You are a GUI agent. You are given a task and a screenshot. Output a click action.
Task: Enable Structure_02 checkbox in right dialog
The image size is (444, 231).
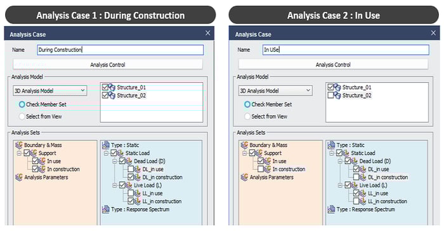pyautogui.click(x=330, y=96)
